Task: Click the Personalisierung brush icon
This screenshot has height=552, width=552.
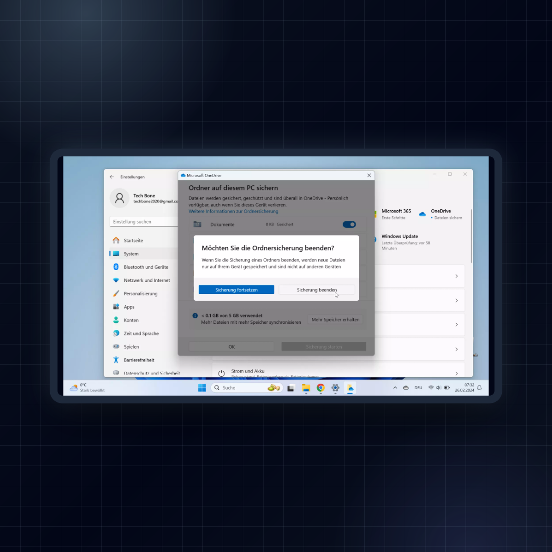Action: point(116,293)
